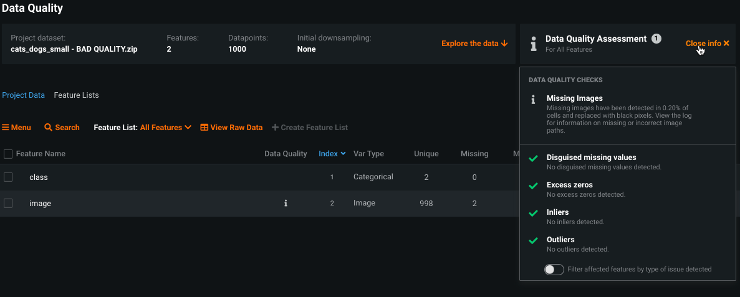The width and height of the screenshot is (740, 297).
Task: Click the hamburger Menu icon
Action: pos(6,128)
